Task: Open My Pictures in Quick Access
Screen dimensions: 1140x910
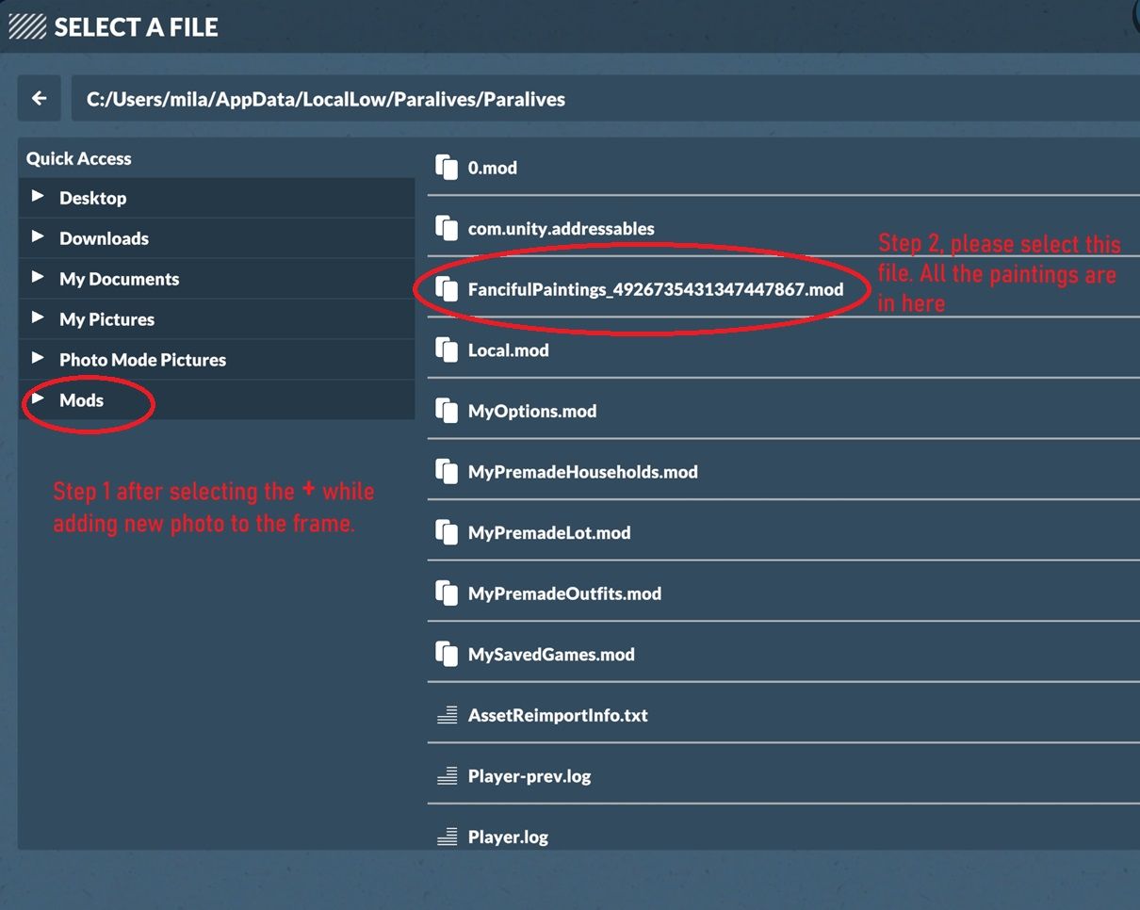Action: tap(217, 319)
